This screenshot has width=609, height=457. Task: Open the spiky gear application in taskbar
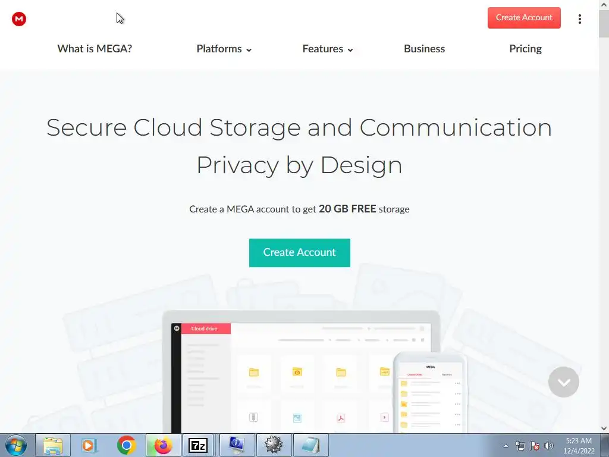tap(274, 445)
